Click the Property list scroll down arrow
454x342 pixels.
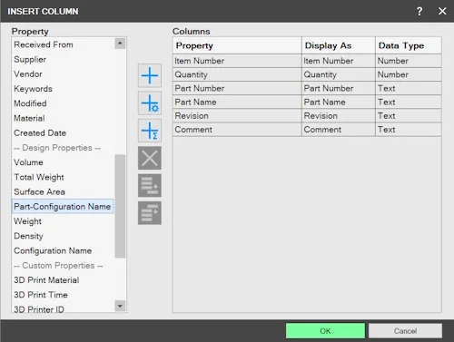coord(120,306)
